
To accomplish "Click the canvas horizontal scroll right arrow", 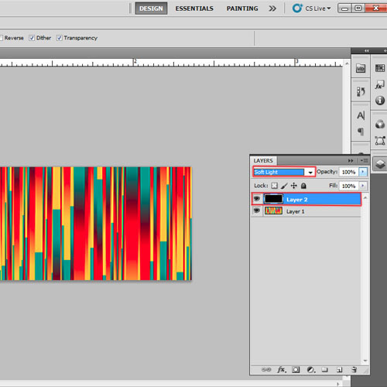I will tap(338, 384).
